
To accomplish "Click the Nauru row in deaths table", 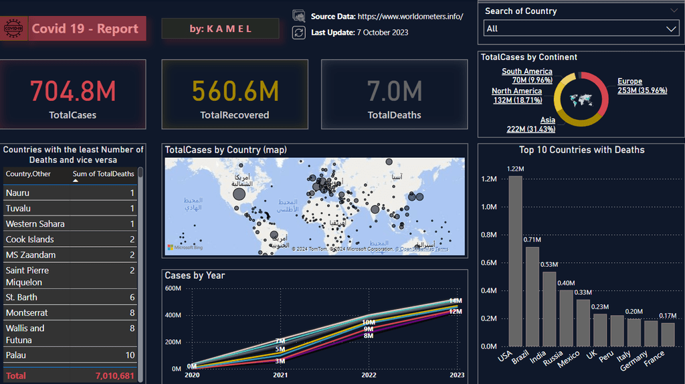I will [x=70, y=193].
